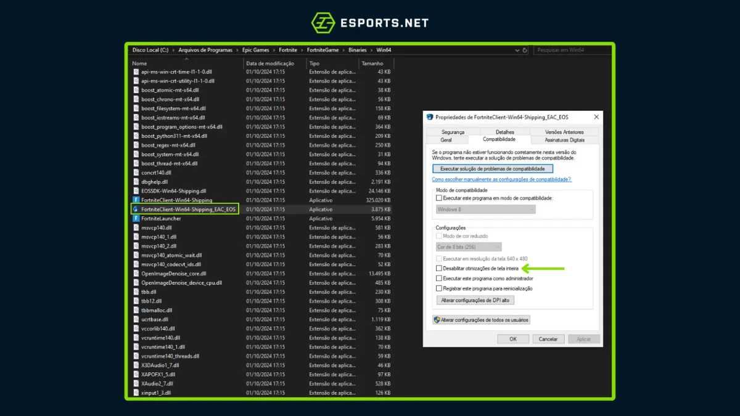Switch to the Segurança tab
The image size is (740, 416).
tap(453, 132)
